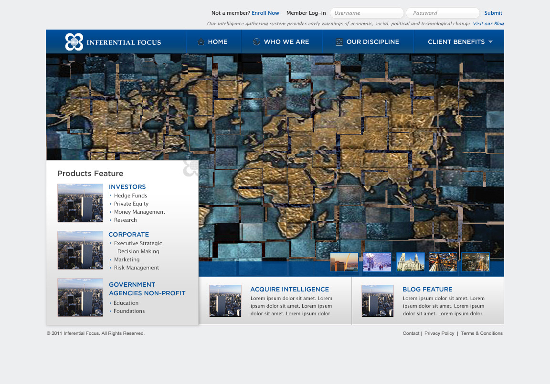Open the Terms & Conditions footer link
The height and width of the screenshot is (384, 550).
point(482,333)
